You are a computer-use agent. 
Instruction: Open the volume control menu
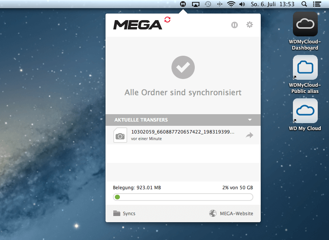pyautogui.click(x=242, y=4)
